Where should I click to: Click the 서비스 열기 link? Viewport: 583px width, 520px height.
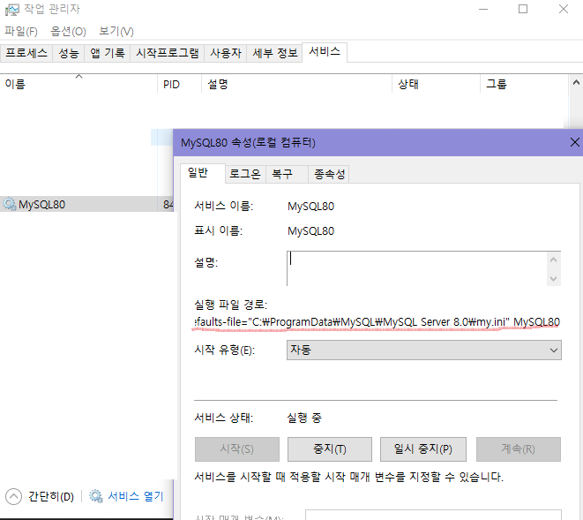135,496
